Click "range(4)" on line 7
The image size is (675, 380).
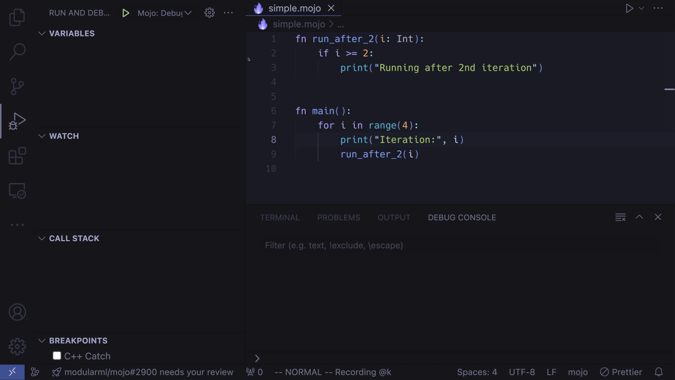391,125
